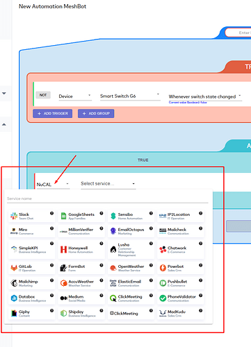
Task: Click the ADD TRIGGER button
Action: click(53, 113)
